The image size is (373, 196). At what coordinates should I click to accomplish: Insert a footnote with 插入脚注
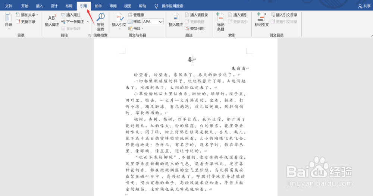52,20
